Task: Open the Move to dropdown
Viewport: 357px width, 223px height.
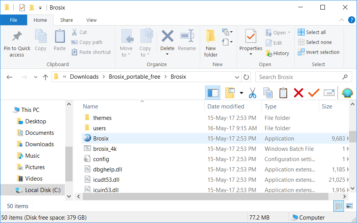Action: 126,43
